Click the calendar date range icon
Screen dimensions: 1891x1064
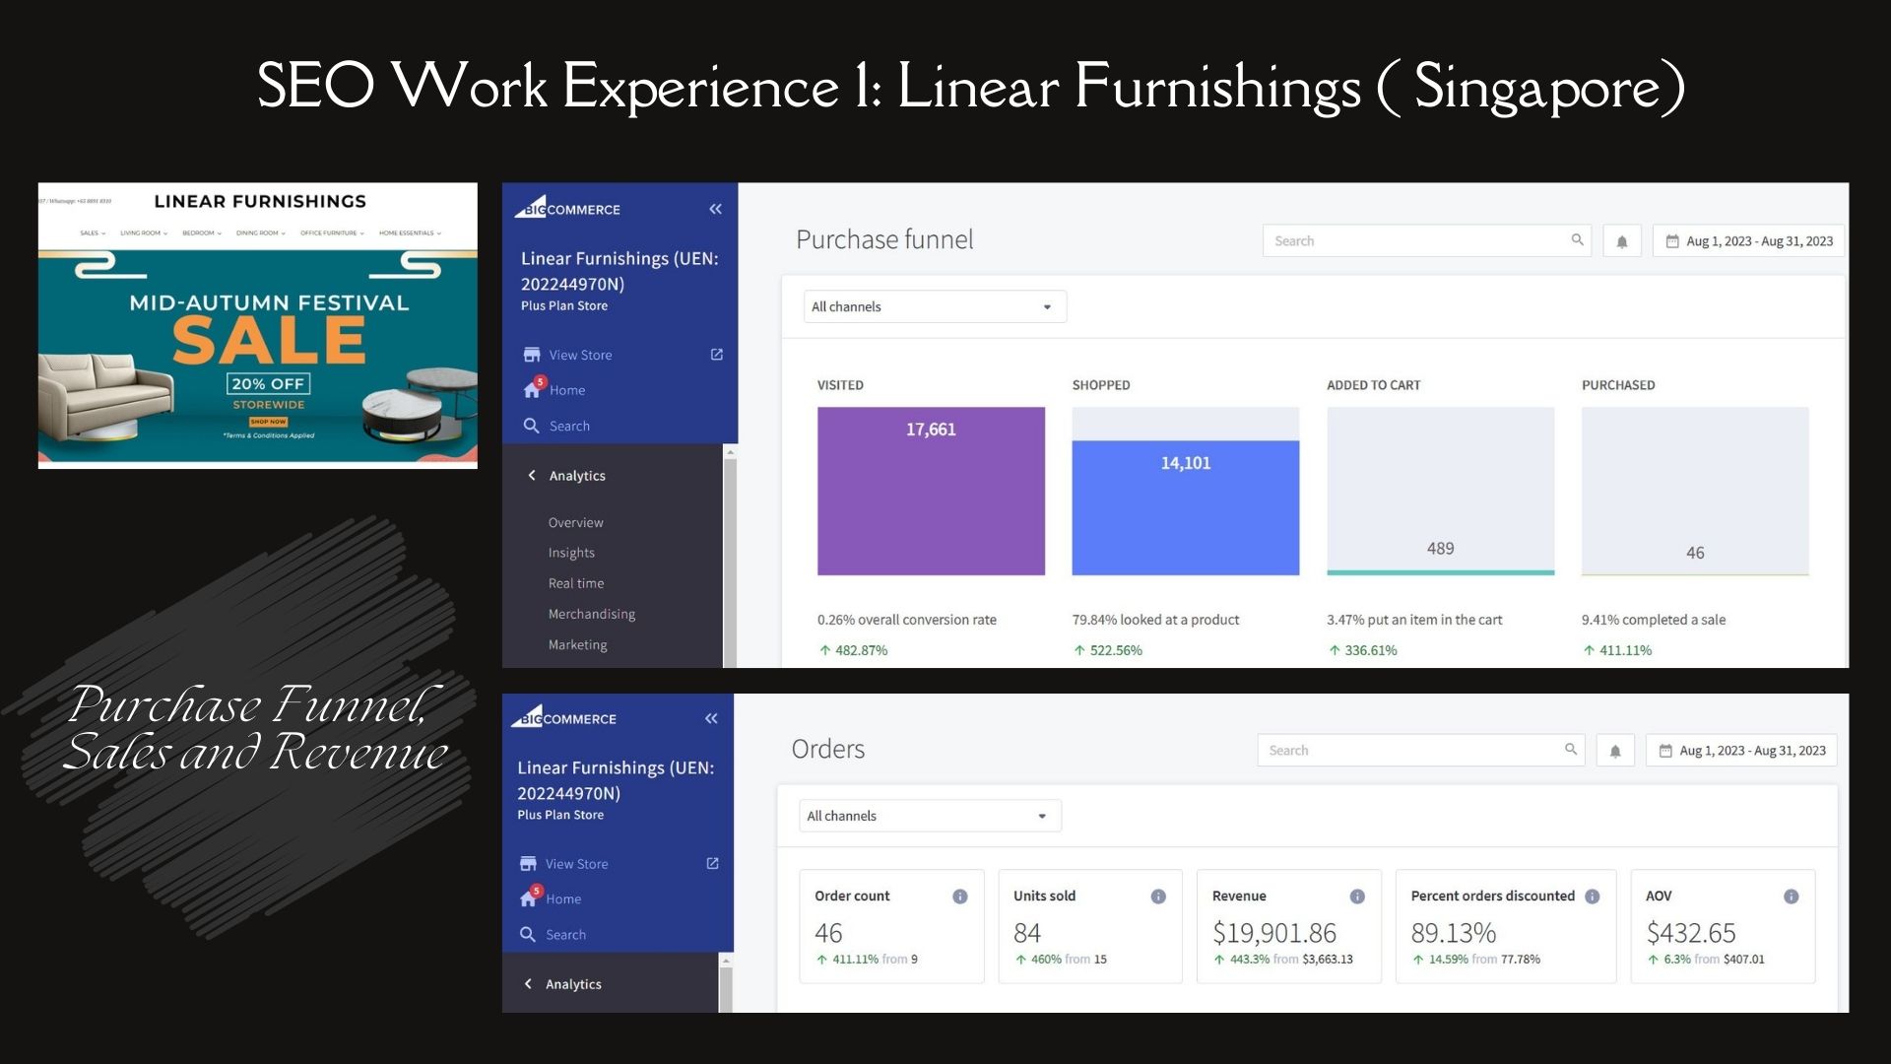pos(1669,240)
